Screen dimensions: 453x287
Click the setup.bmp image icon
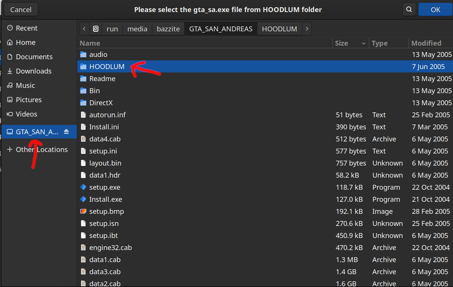click(83, 212)
